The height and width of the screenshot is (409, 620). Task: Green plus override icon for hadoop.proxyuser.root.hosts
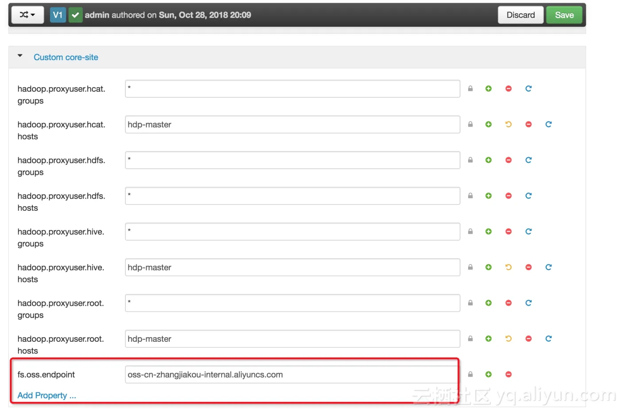pos(488,339)
